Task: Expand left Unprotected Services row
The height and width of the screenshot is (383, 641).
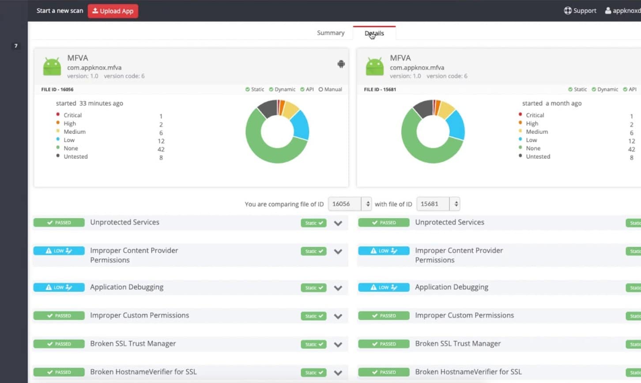Action: tap(338, 223)
